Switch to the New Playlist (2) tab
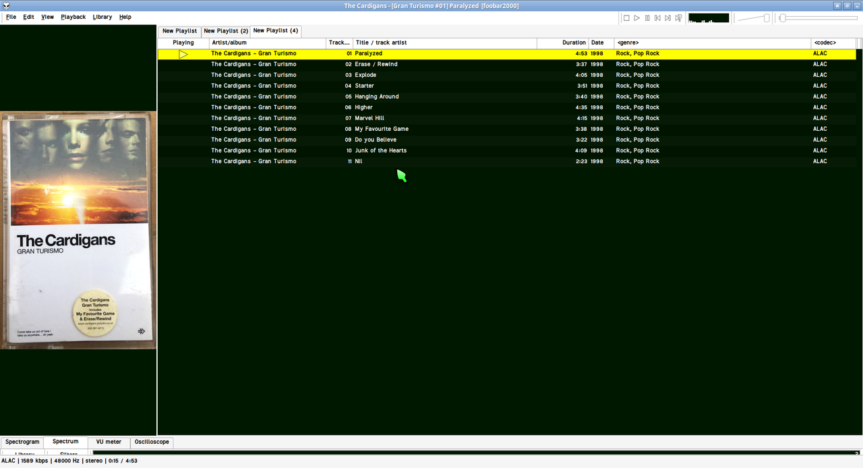 [226, 31]
